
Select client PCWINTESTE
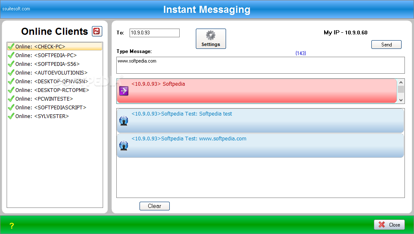point(55,99)
